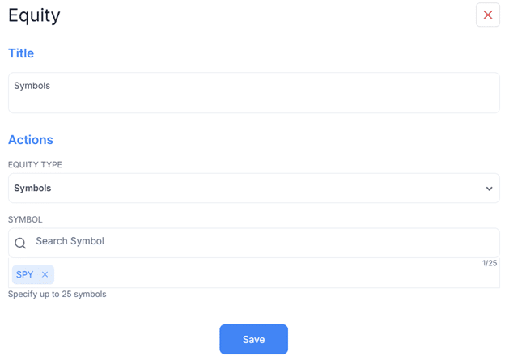
Task: Click the Equity dialog header title
Action: point(34,15)
